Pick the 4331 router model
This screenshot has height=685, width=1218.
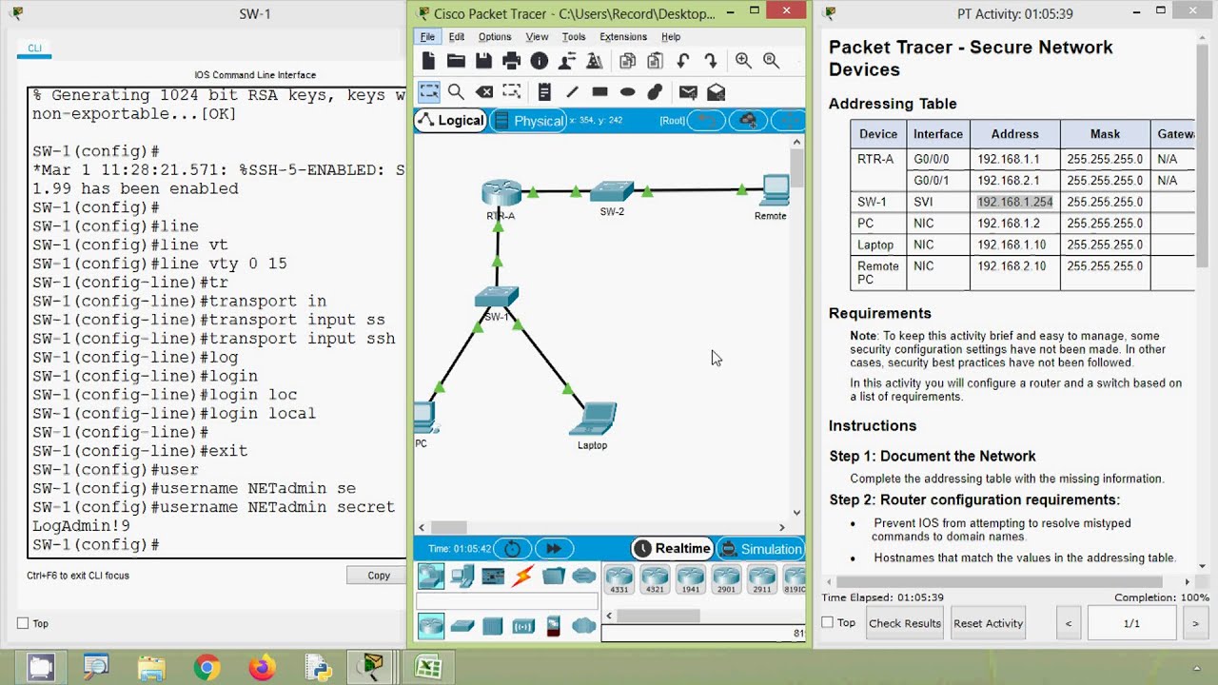619,579
